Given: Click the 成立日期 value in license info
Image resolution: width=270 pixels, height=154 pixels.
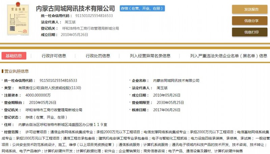Looking at the screenshot, I should 167,95.
